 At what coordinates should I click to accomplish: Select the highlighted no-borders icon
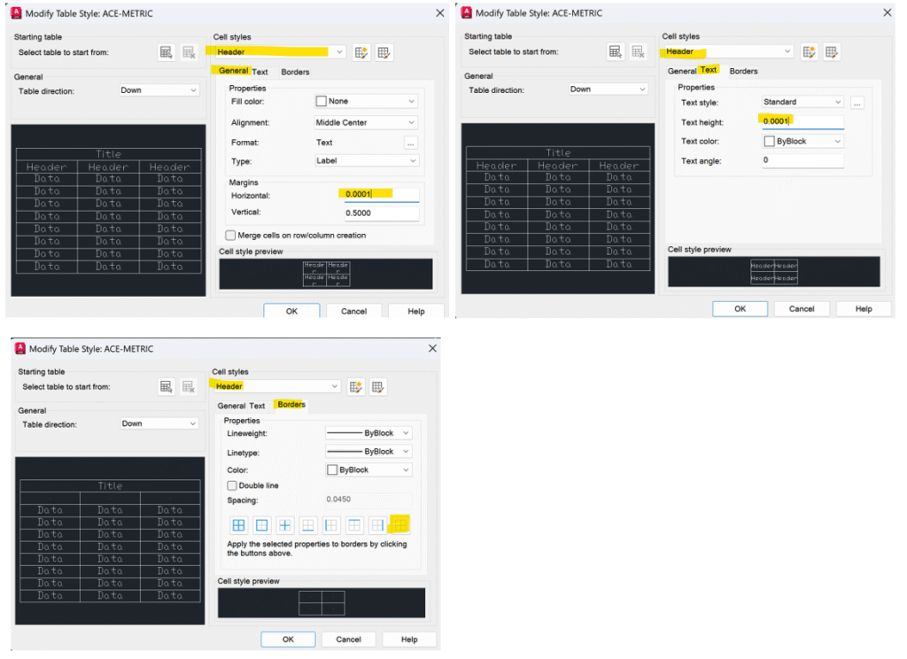pyautogui.click(x=399, y=524)
